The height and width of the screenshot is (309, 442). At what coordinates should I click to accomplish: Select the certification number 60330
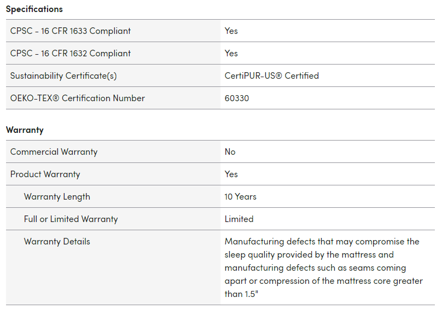point(237,98)
